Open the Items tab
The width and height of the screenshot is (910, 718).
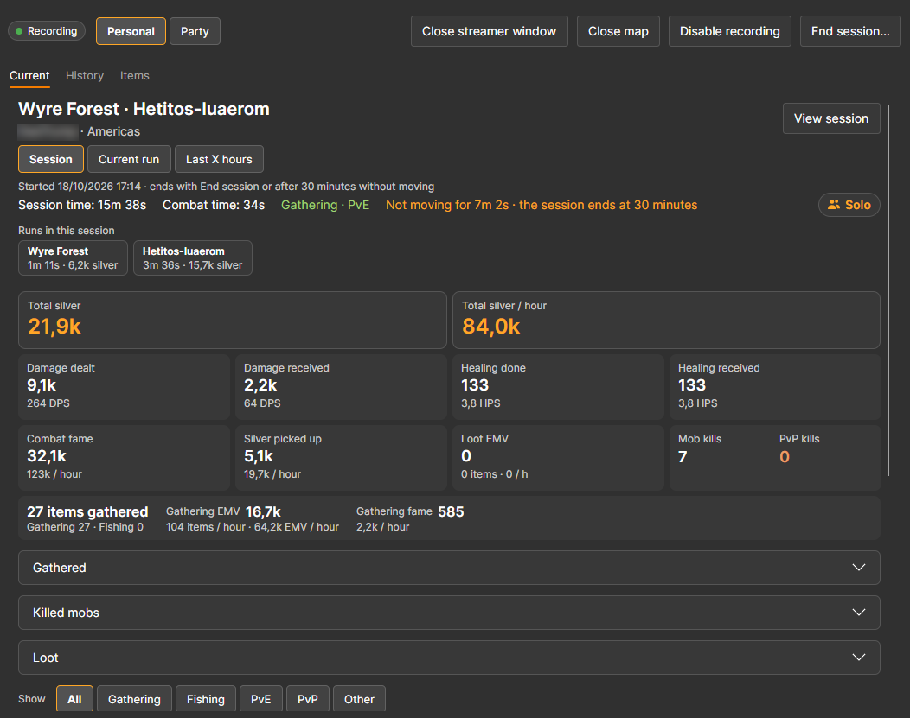click(x=135, y=76)
